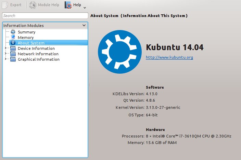The width and height of the screenshot is (241, 160).
Task: Expand the Graphical Information tree branch
Action: coord(5,59)
